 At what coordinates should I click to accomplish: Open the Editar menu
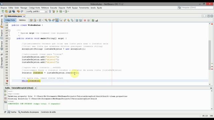click(x=11, y=8)
